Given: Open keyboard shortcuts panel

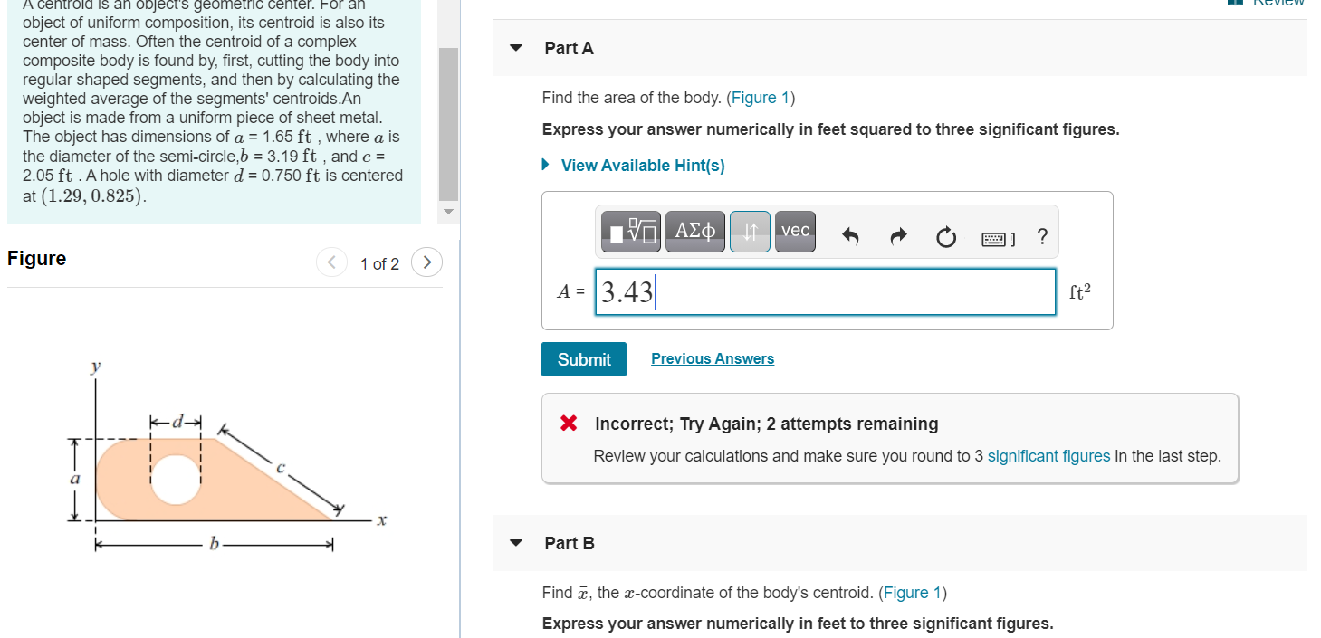Looking at the screenshot, I should point(997,239).
